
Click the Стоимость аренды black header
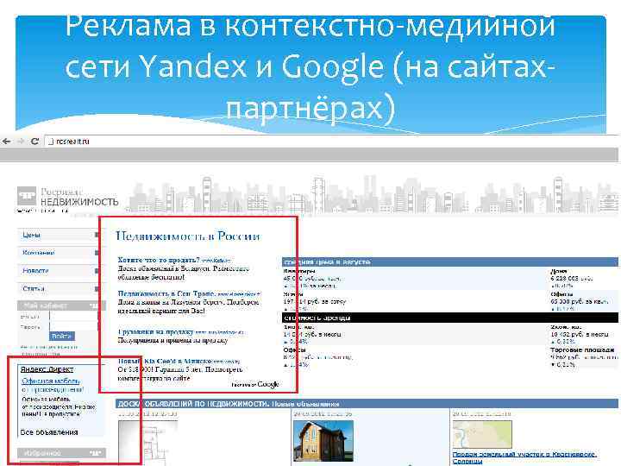tap(450, 318)
